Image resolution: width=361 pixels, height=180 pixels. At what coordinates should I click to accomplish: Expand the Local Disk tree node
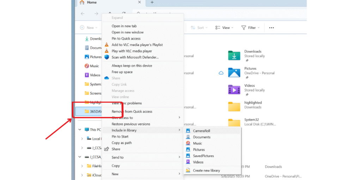click(x=82, y=139)
